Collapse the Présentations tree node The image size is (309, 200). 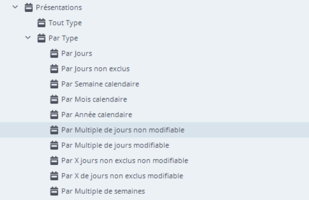15,7
